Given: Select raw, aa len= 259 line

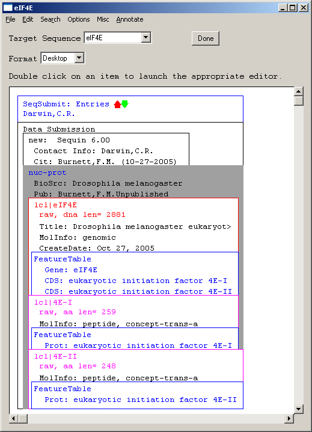Looking at the screenshot, I should coord(78,312).
